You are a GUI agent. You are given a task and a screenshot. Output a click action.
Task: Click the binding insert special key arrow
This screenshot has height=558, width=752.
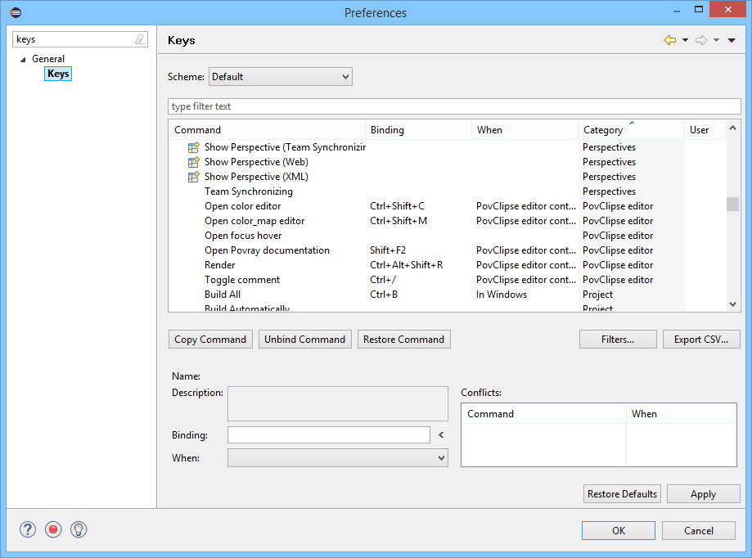click(441, 434)
